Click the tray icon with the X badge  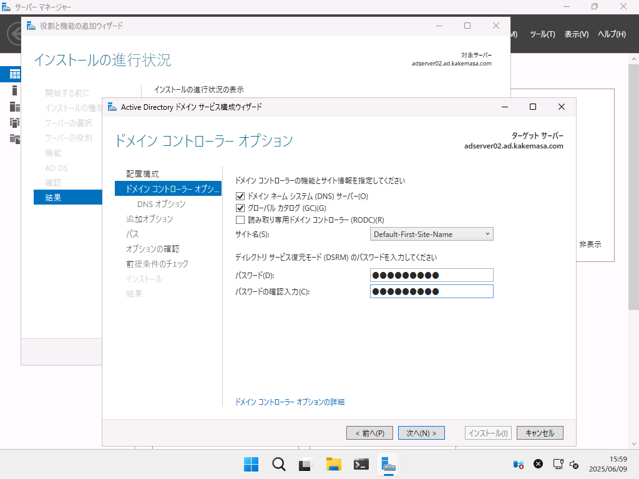pyautogui.click(x=539, y=464)
